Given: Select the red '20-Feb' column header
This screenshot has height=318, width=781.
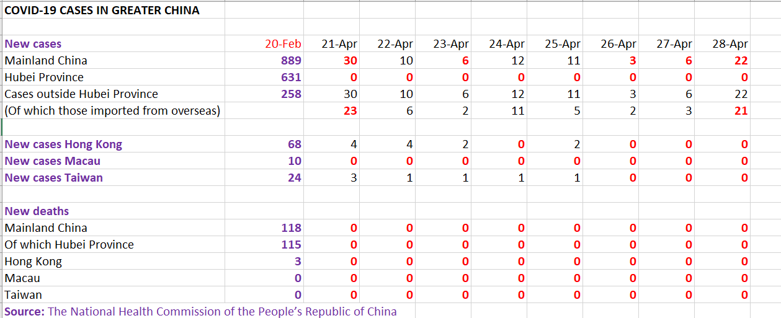Looking at the screenshot, I should pos(283,44).
